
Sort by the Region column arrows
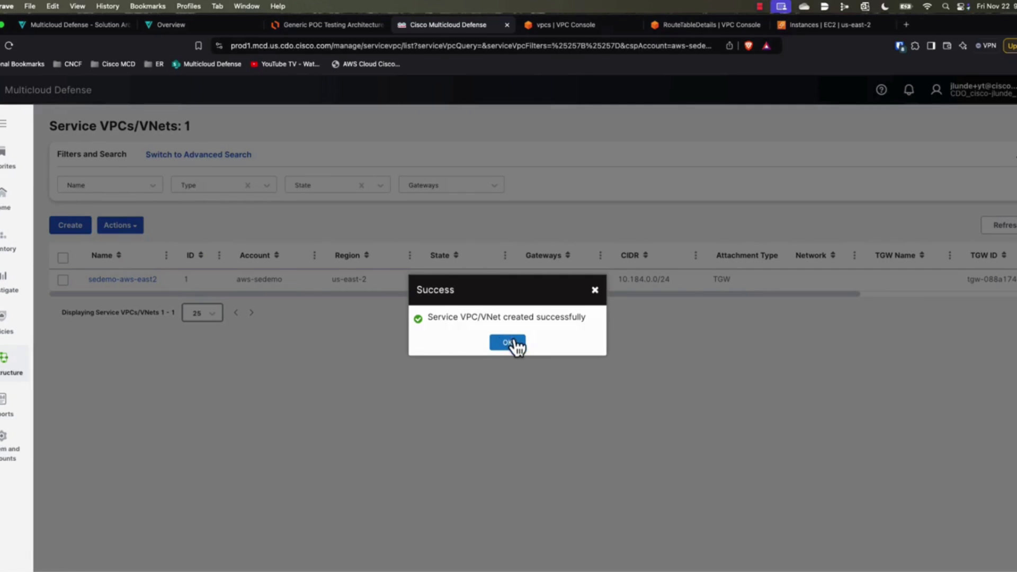(x=367, y=255)
